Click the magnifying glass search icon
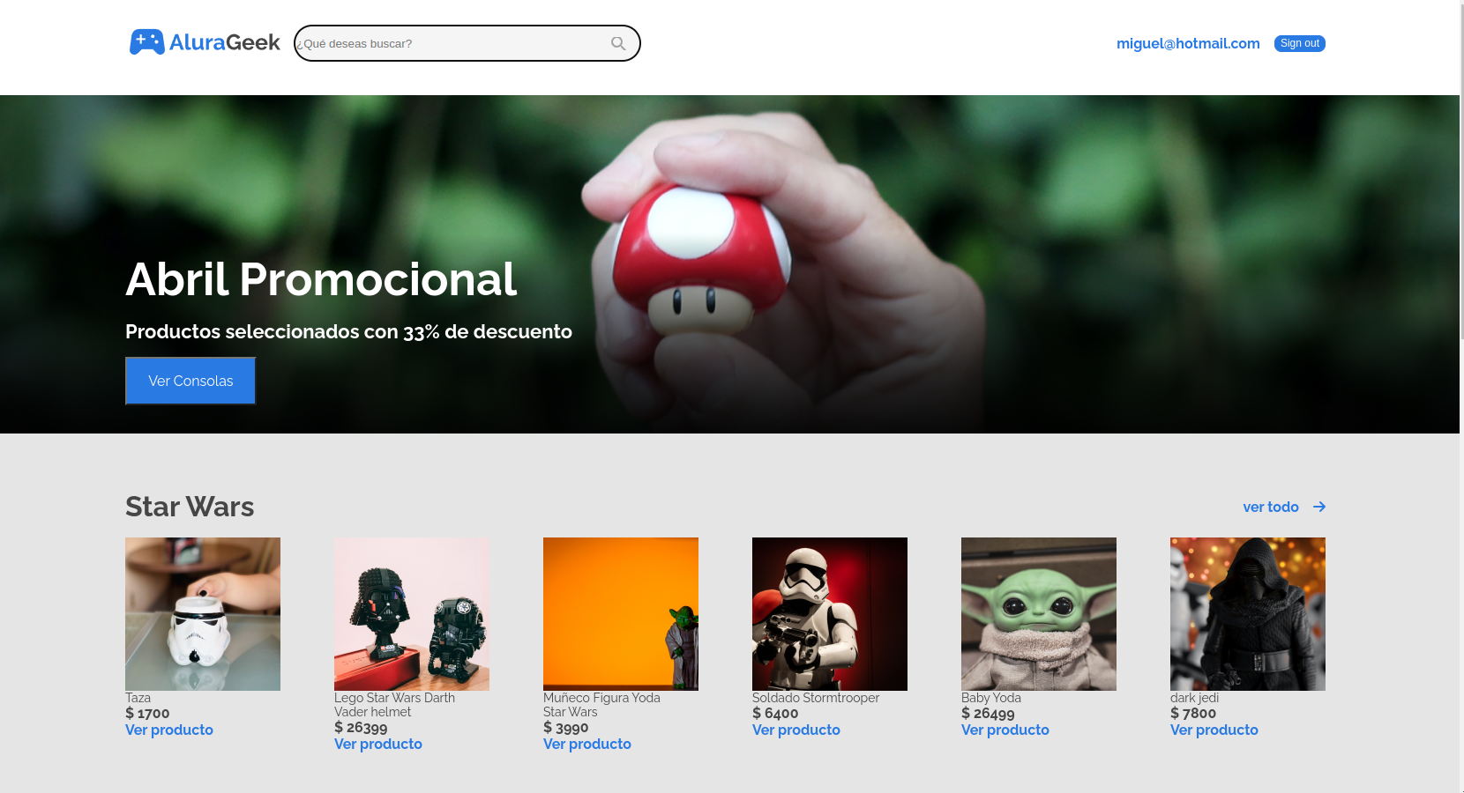Viewport: 1464px width, 793px height. pyautogui.click(x=618, y=43)
